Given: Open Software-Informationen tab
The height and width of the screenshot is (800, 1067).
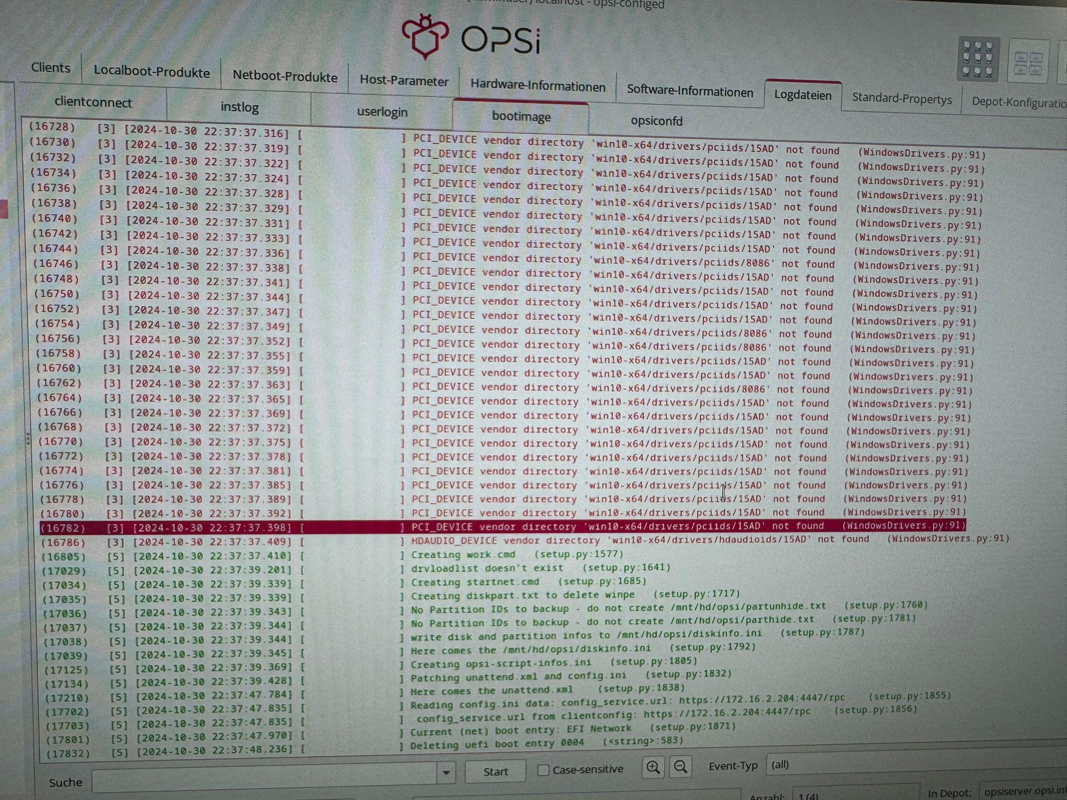Looking at the screenshot, I should [690, 92].
